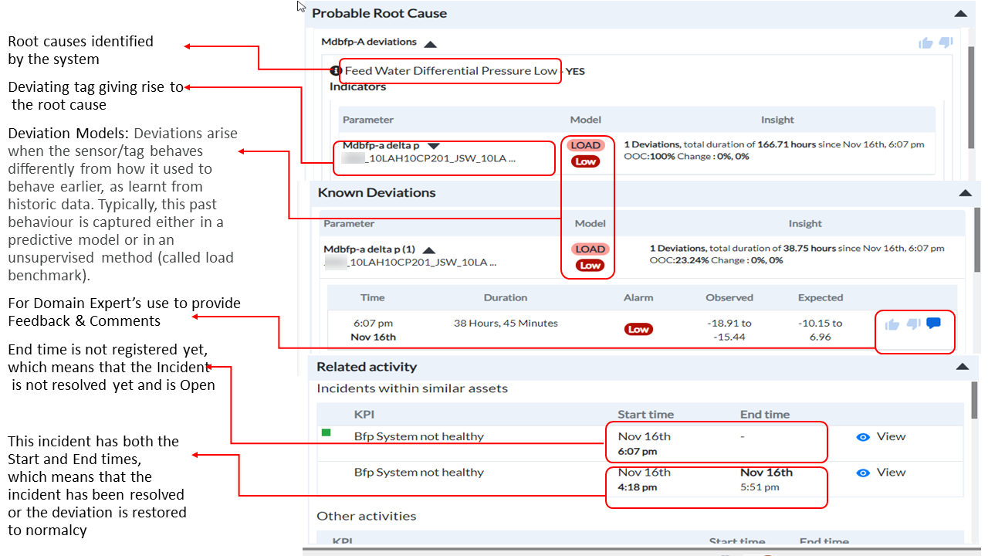Screen dimensions: 988x556
Task: Collapse the Probable Root Cause panel
Action: 960,14
